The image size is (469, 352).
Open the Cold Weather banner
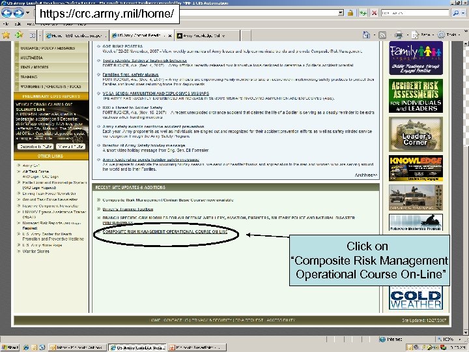416,298
